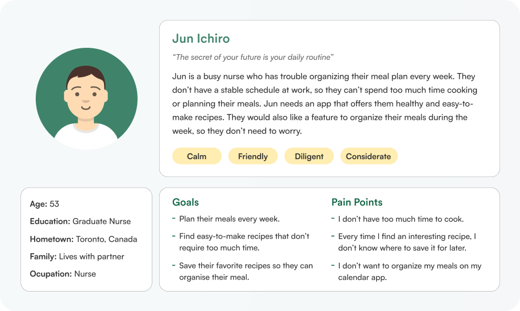Image resolution: width=520 pixels, height=311 pixels.
Task: Click the Diligent trait pill
Action: click(x=309, y=156)
